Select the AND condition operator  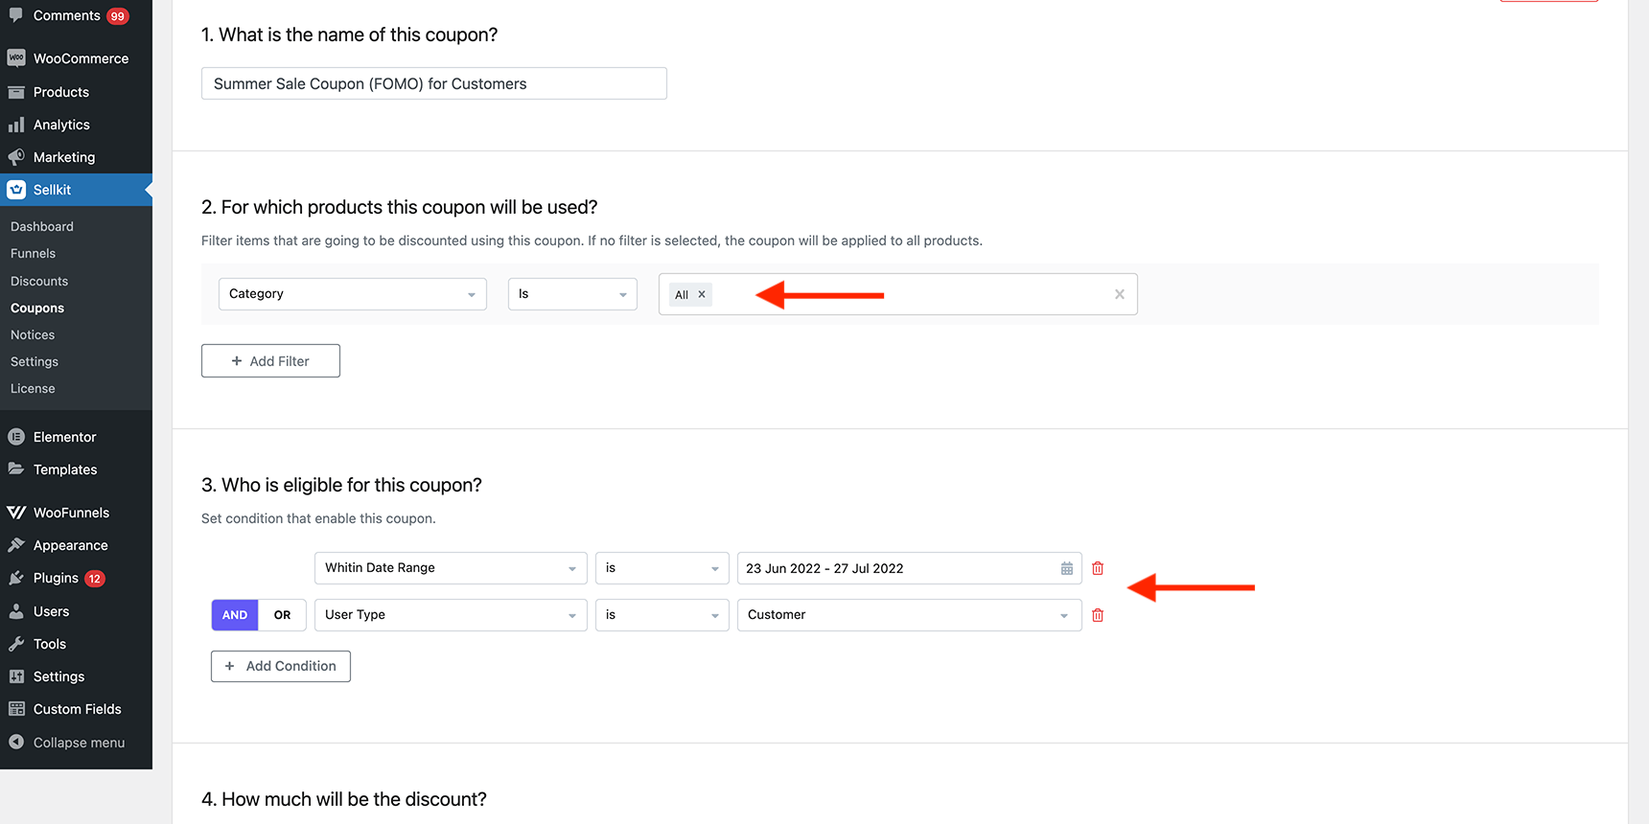click(x=235, y=615)
